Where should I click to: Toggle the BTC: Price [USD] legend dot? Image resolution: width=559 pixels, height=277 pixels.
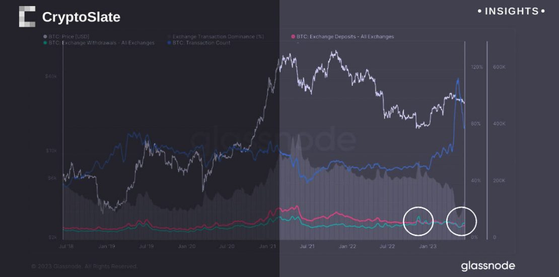click(45, 37)
